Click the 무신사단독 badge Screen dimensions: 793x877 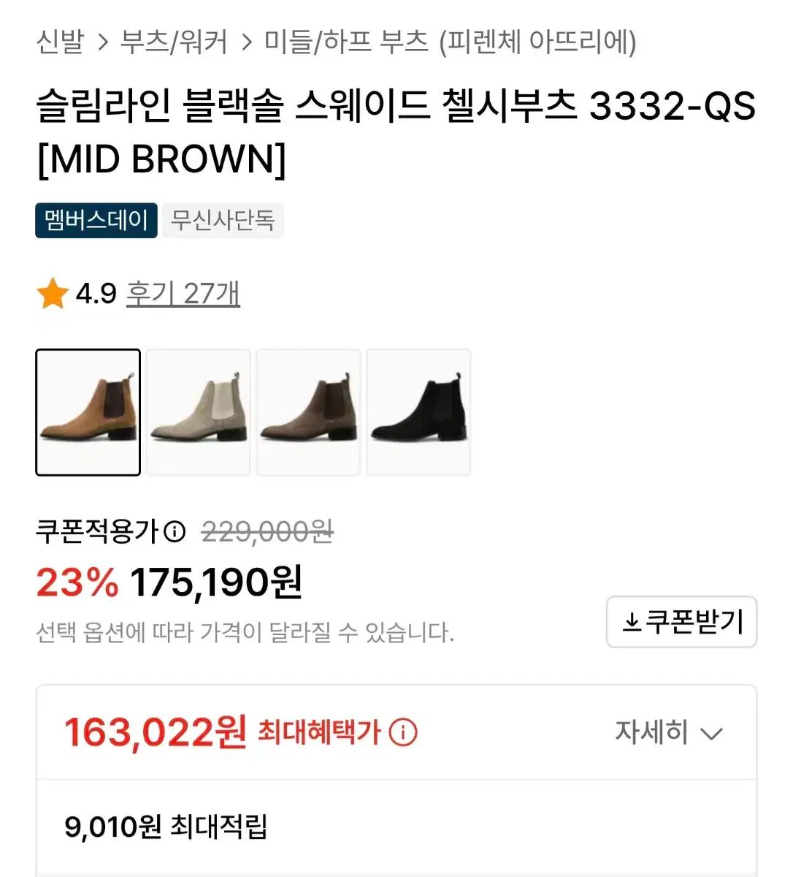click(223, 220)
